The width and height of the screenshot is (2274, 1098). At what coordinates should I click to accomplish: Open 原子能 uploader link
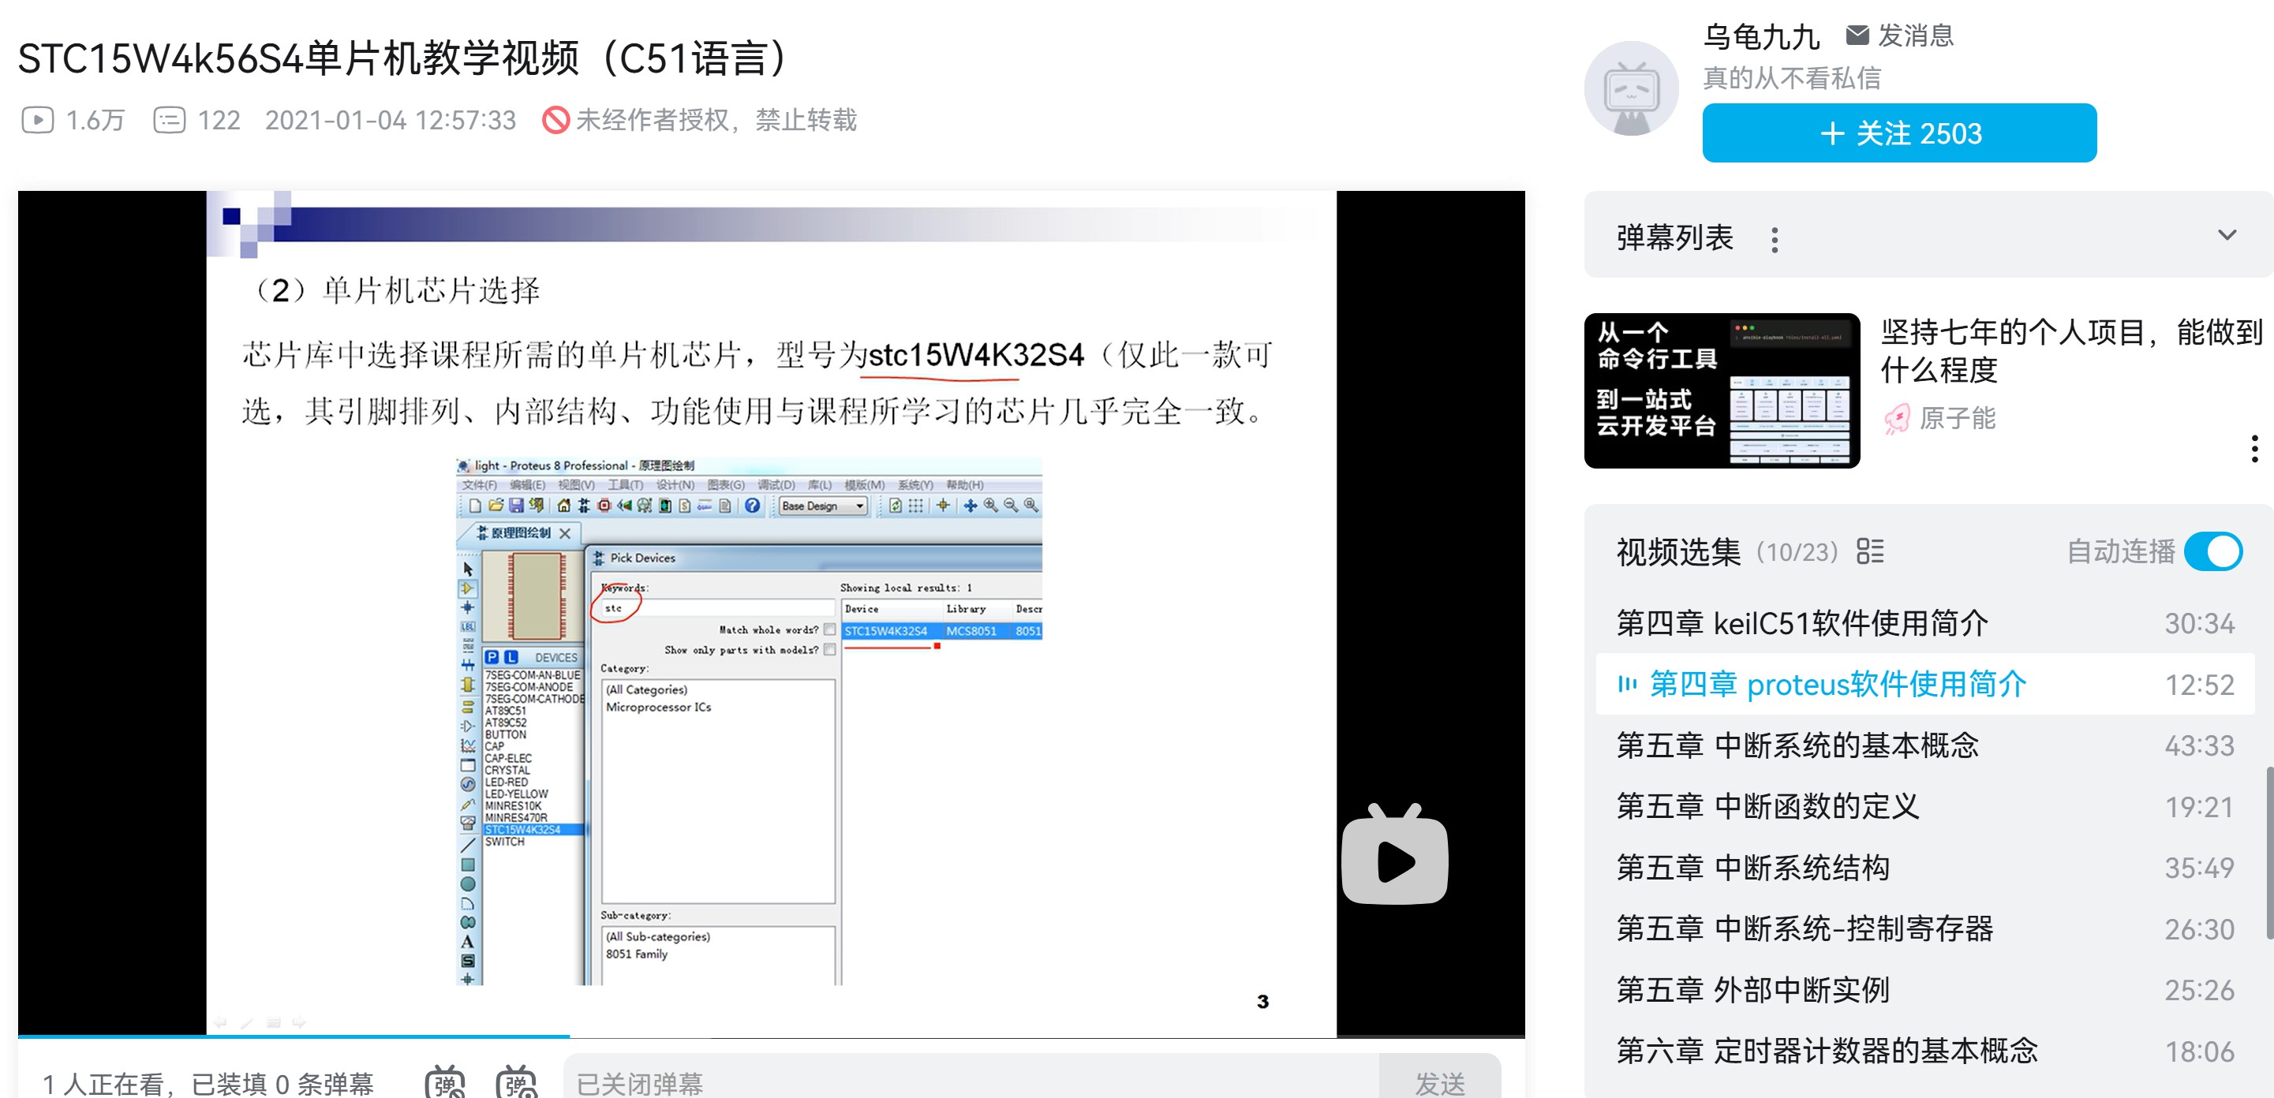pyautogui.click(x=1956, y=418)
